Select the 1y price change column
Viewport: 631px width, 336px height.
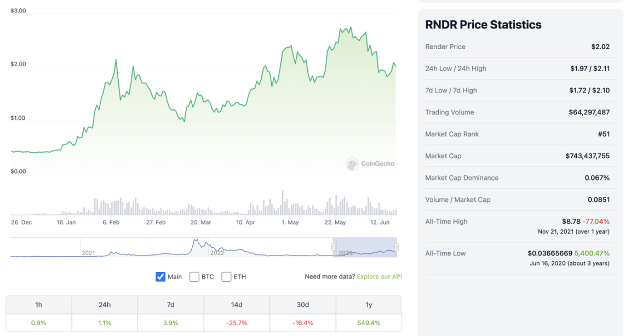coord(369,305)
